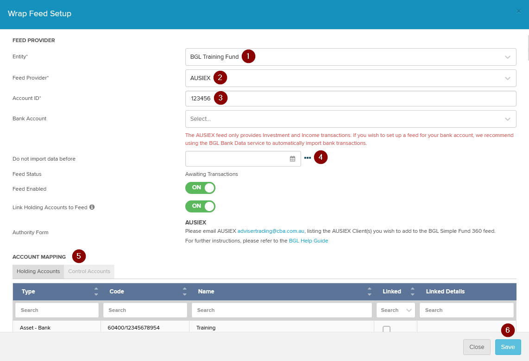Viewport: 529px width, 361px height.
Task: Click the Close button in footer
Action: coord(476,347)
